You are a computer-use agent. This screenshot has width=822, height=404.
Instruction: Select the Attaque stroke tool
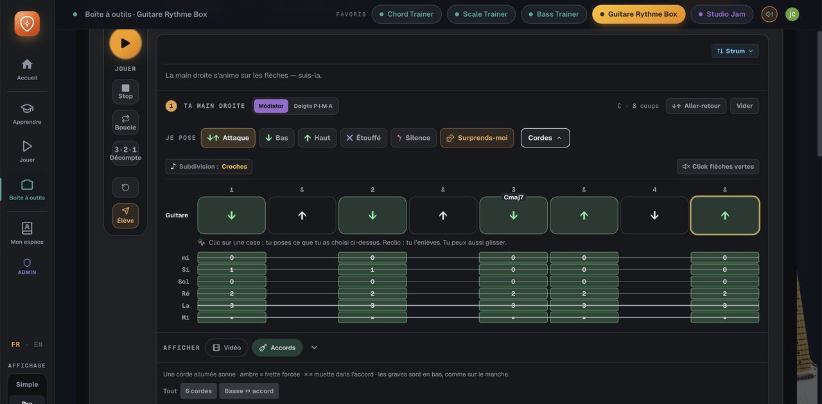click(x=228, y=138)
